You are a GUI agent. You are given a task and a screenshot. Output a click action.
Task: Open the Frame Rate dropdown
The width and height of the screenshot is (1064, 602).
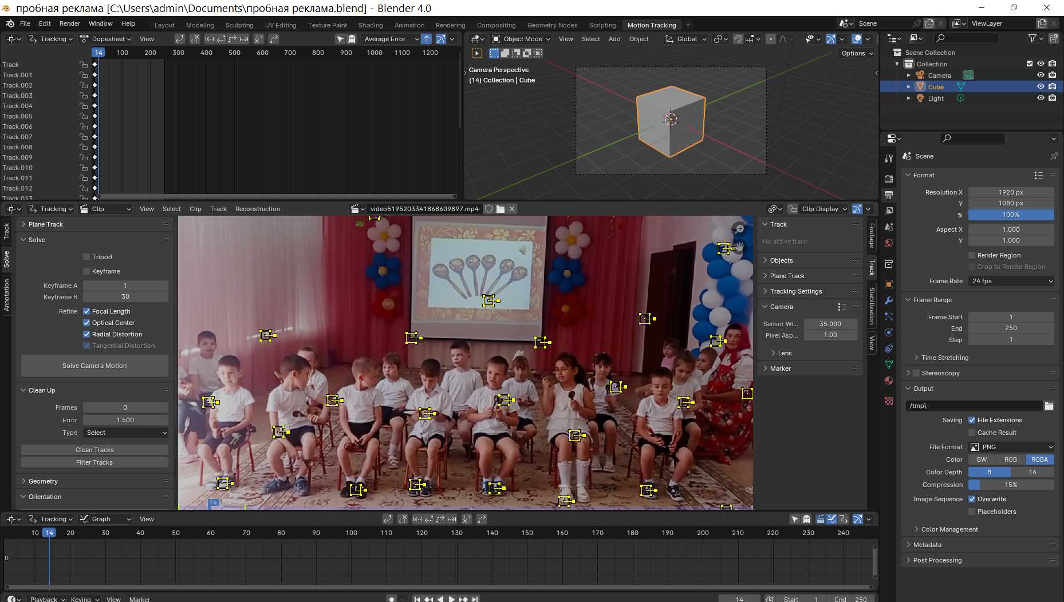1011,281
